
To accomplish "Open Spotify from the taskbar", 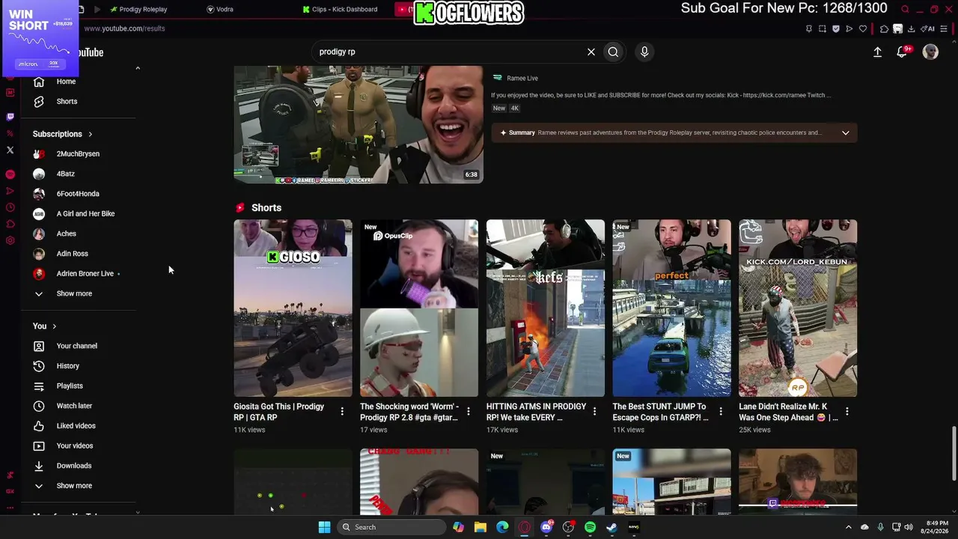I will point(590,527).
